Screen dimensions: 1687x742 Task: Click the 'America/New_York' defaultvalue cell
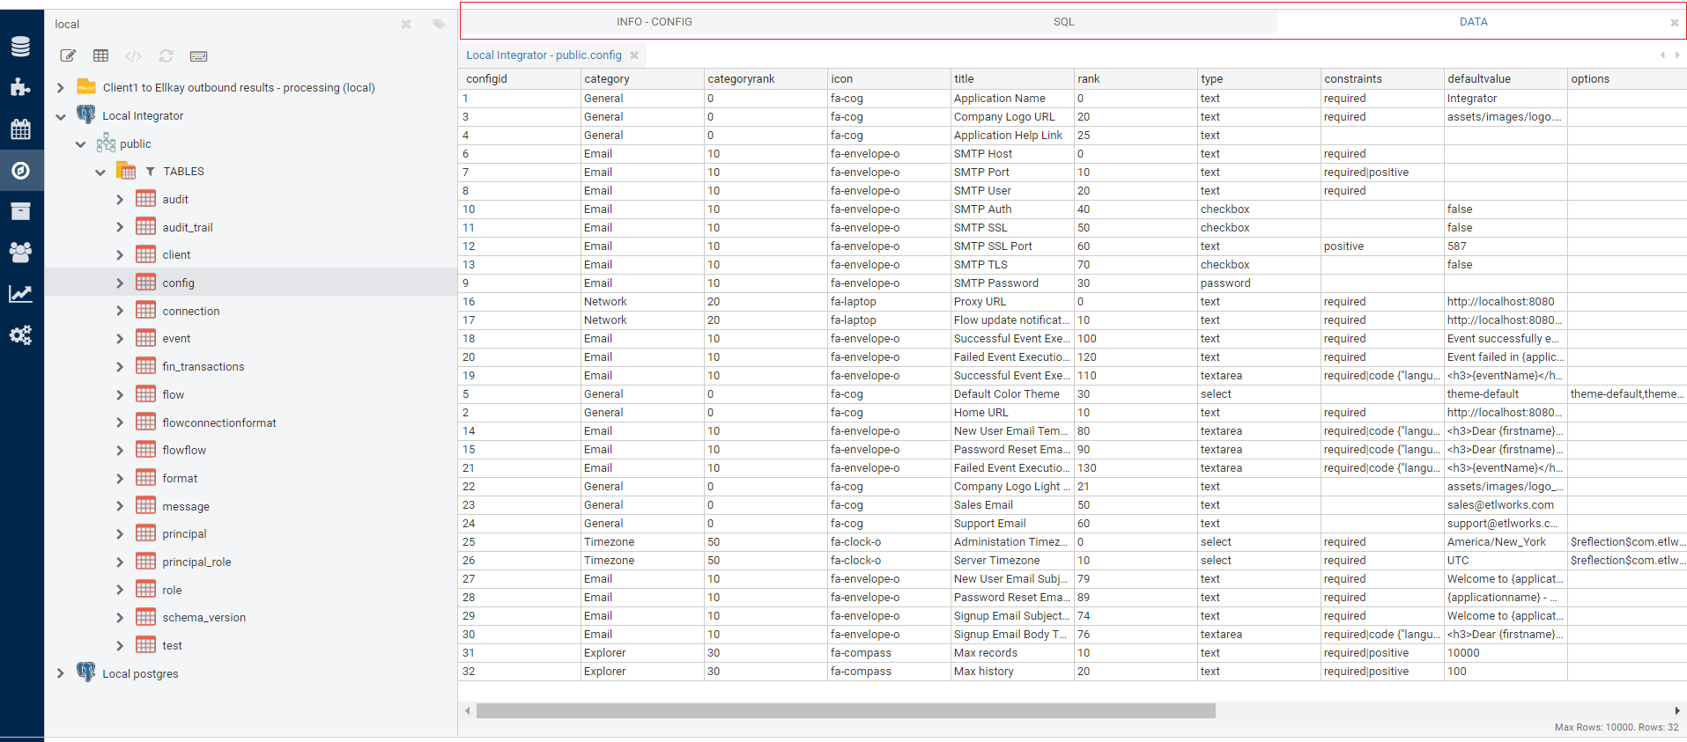1506,542
